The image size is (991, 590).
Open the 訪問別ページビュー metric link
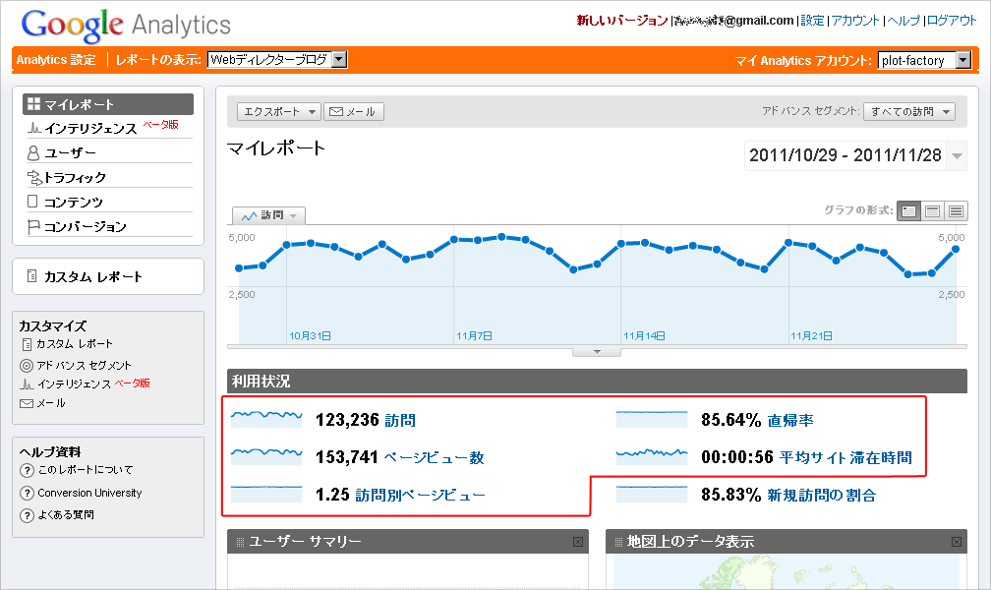click(x=420, y=495)
